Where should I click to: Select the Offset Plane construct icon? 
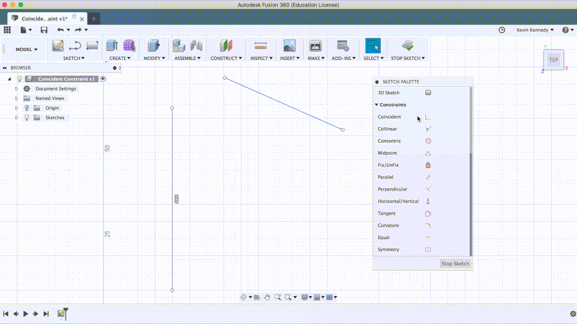(226, 46)
